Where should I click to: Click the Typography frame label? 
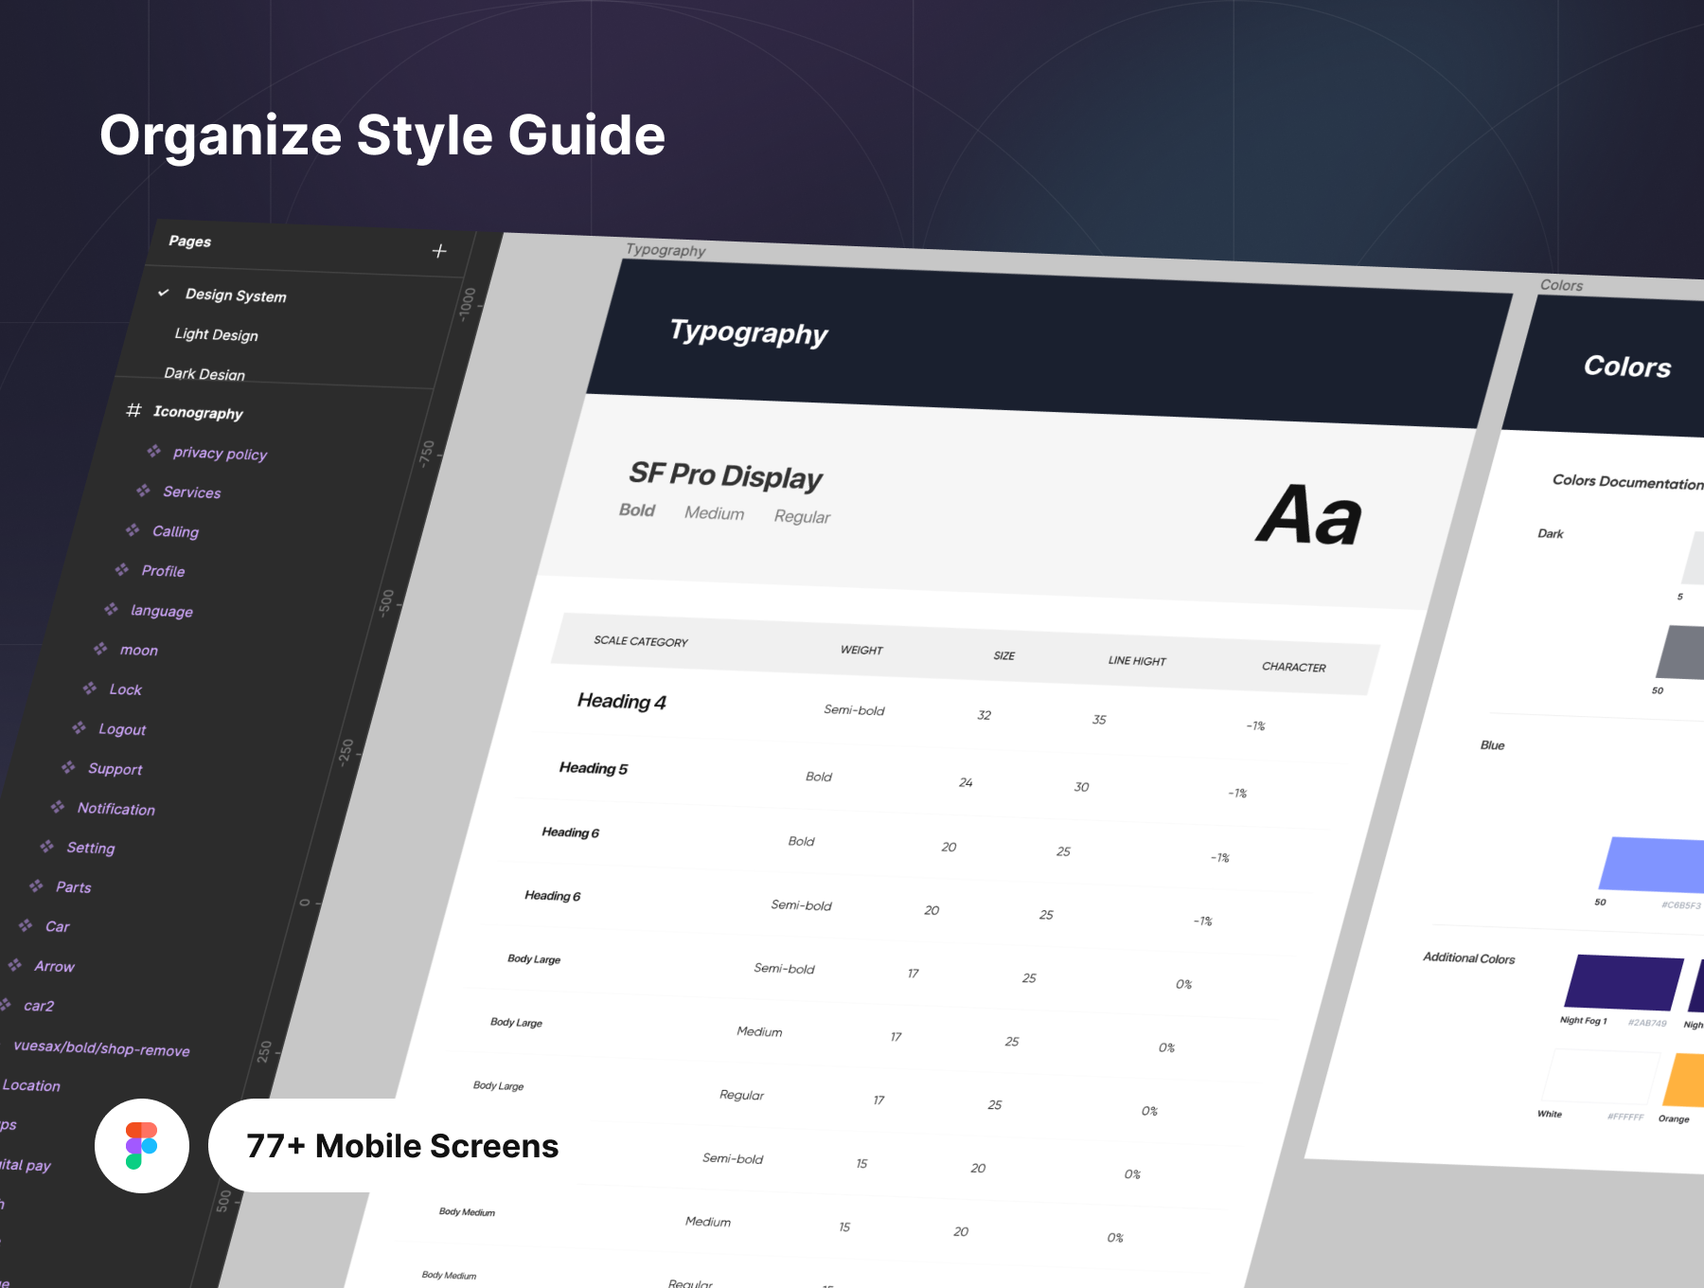click(666, 250)
